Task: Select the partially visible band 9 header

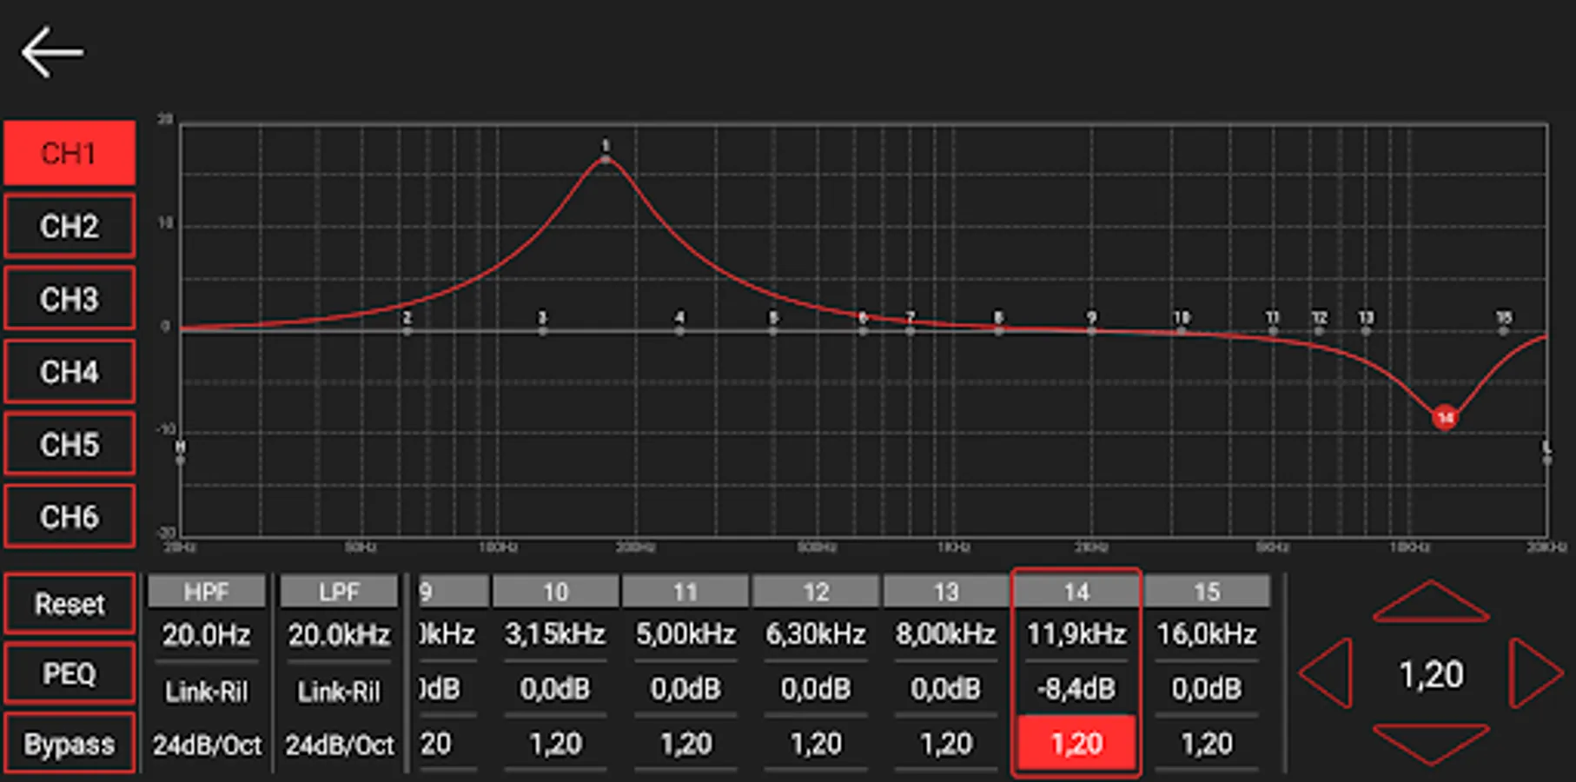Action: coord(453,592)
